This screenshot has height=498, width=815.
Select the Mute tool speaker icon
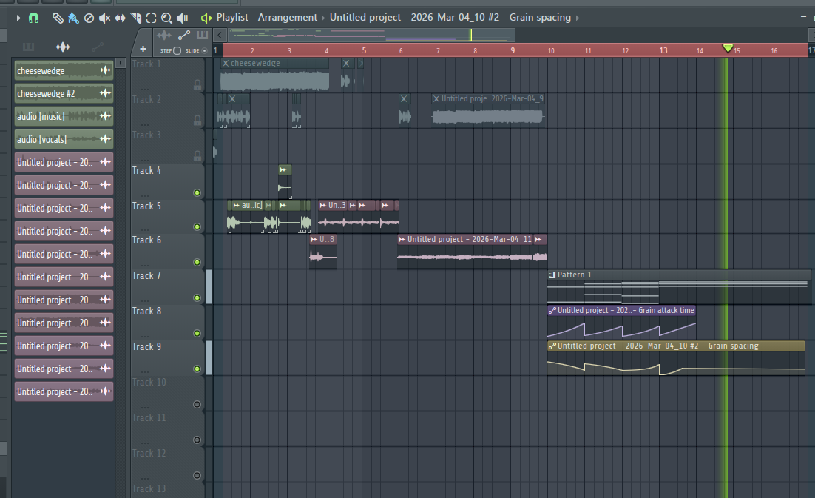[104, 17]
